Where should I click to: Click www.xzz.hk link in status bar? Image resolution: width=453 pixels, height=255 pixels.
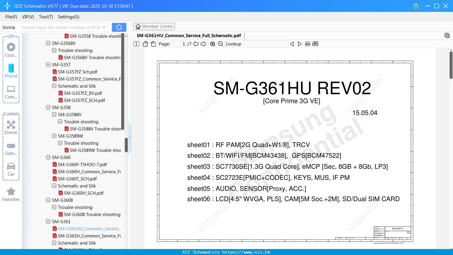pyautogui.click(x=246, y=252)
